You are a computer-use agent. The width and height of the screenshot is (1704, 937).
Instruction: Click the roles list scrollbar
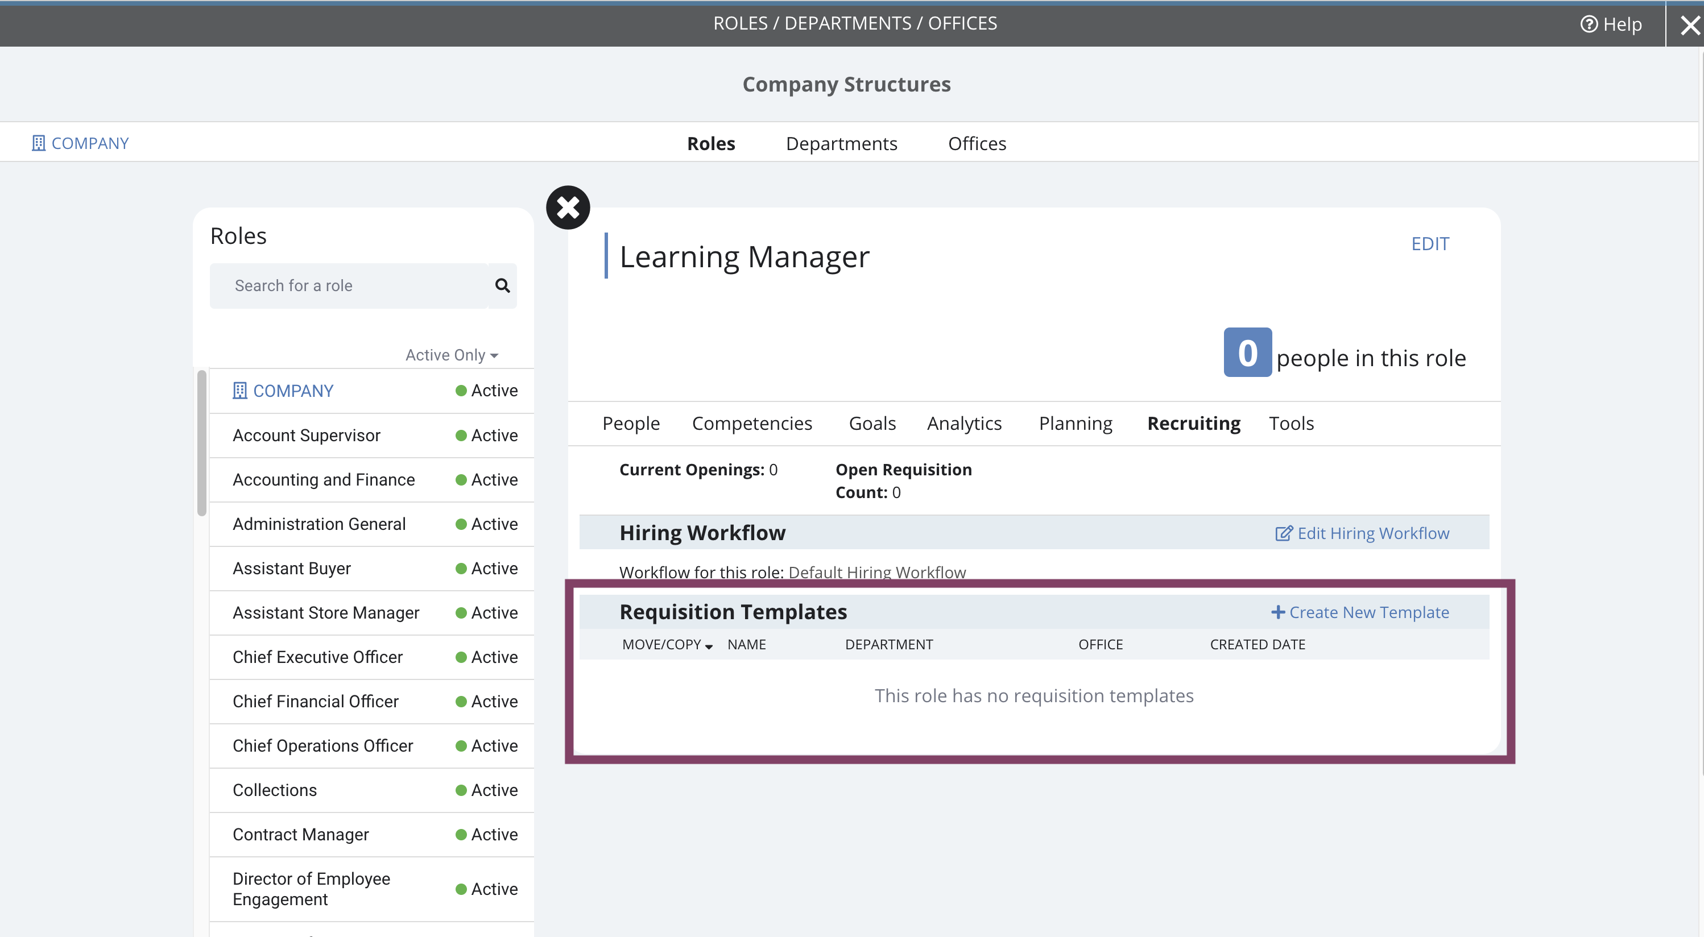[202, 443]
